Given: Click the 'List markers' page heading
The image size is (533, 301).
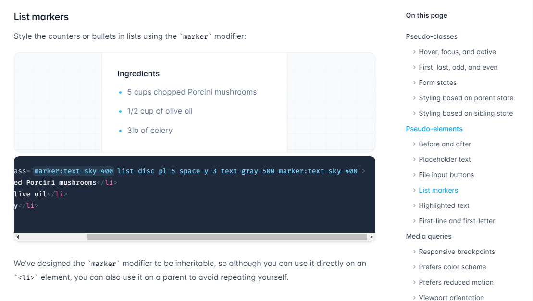Looking at the screenshot, I should (41, 16).
